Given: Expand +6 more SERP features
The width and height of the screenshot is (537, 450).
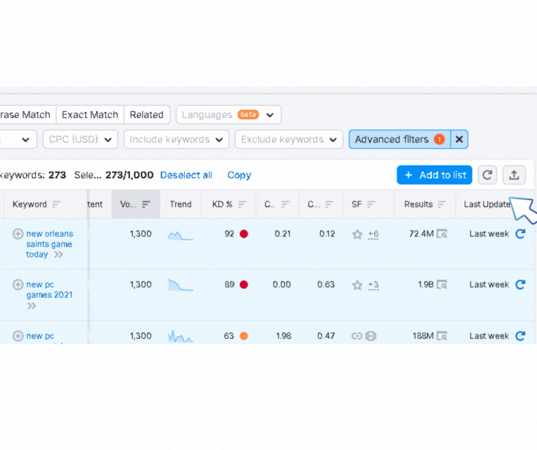Looking at the screenshot, I should (x=373, y=234).
